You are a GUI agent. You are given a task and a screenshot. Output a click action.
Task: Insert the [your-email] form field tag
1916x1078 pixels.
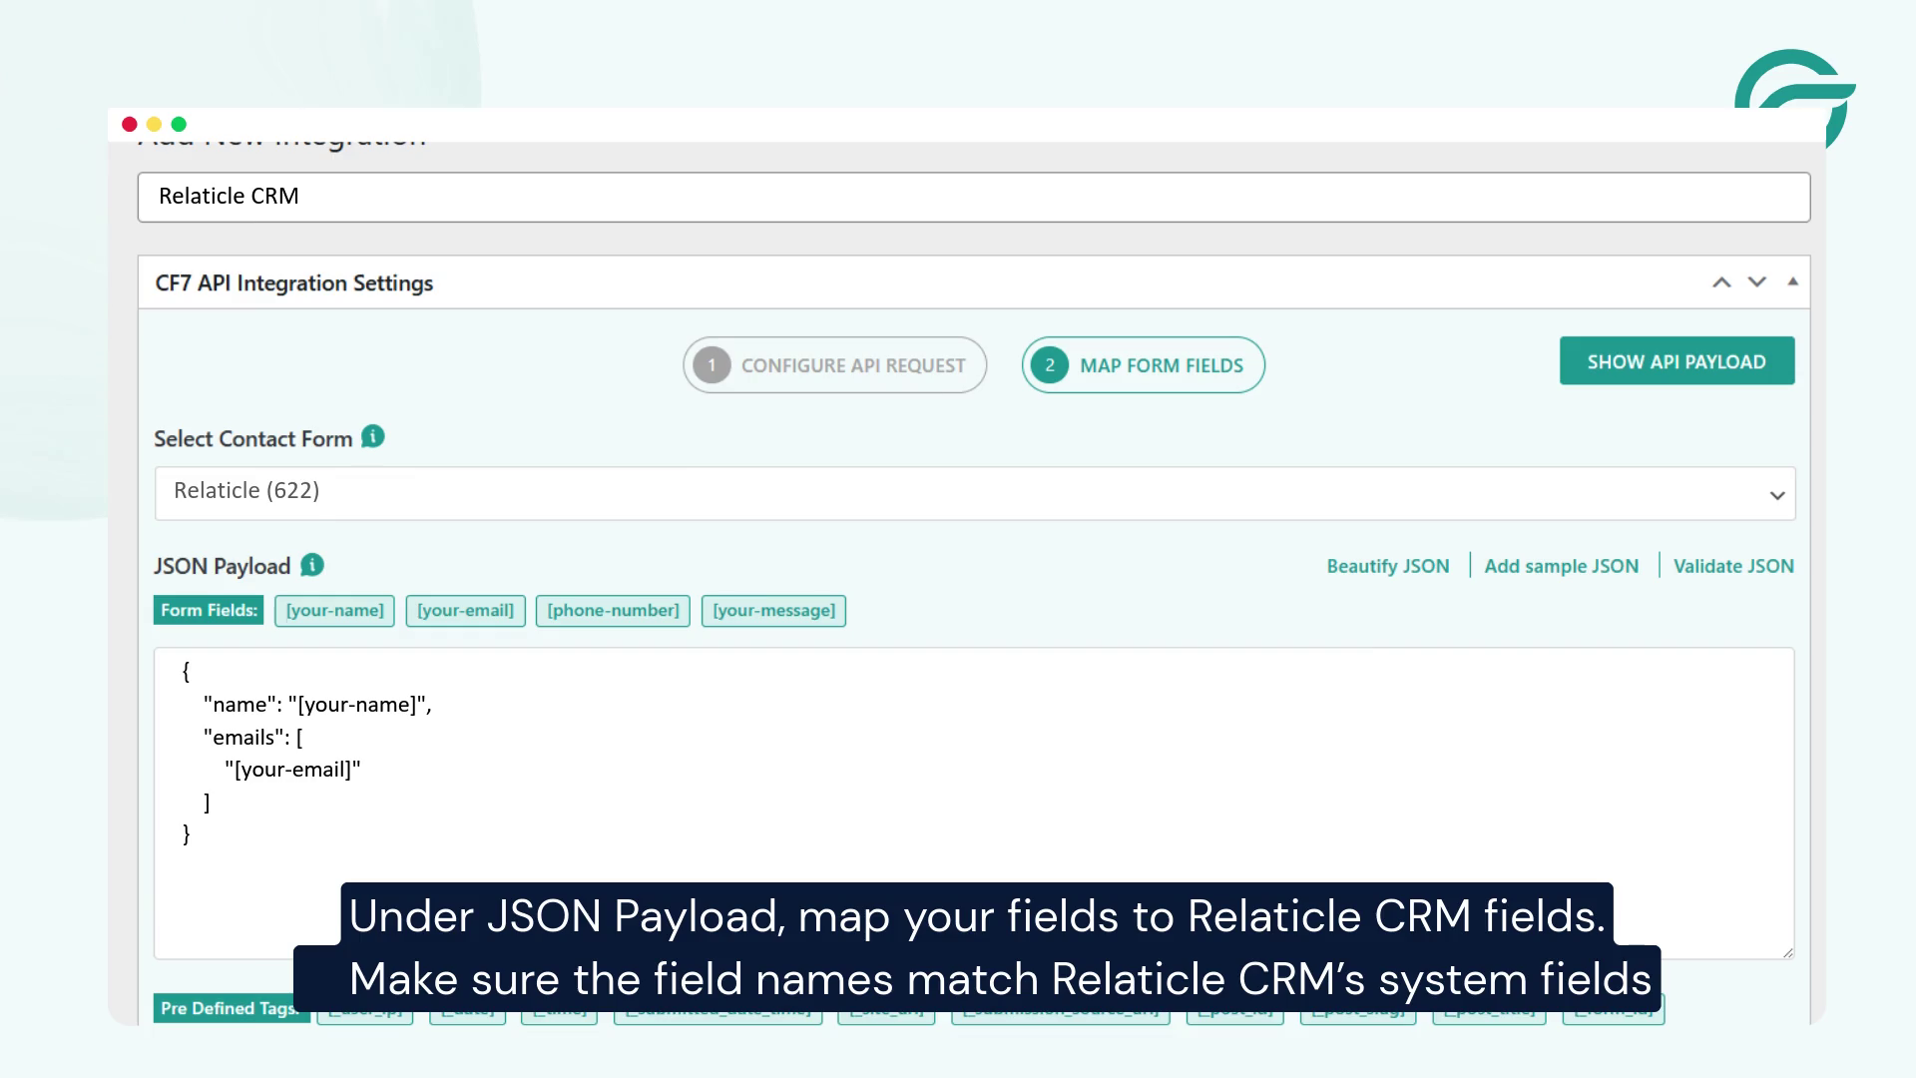tap(465, 611)
